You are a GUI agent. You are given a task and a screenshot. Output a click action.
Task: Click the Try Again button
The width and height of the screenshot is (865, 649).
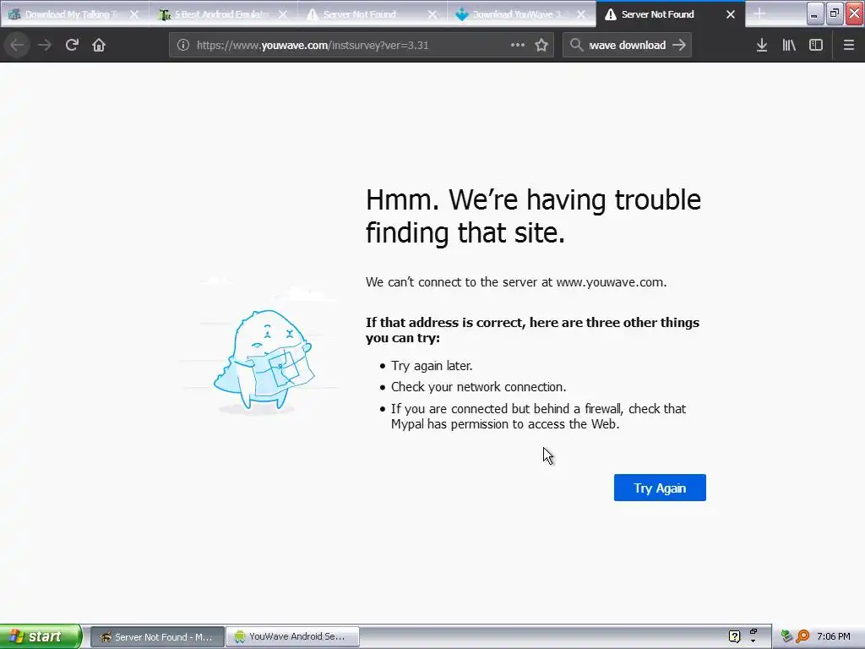(x=660, y=488)
